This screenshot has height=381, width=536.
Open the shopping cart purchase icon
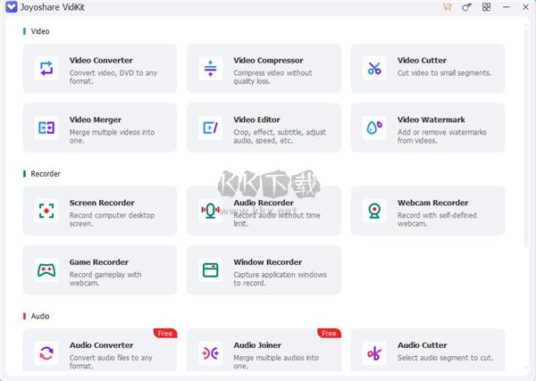coord(448,7)
